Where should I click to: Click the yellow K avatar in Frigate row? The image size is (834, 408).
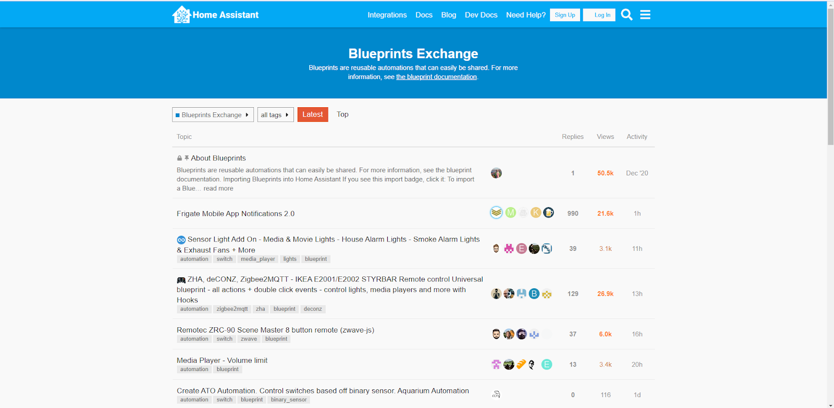536,212
